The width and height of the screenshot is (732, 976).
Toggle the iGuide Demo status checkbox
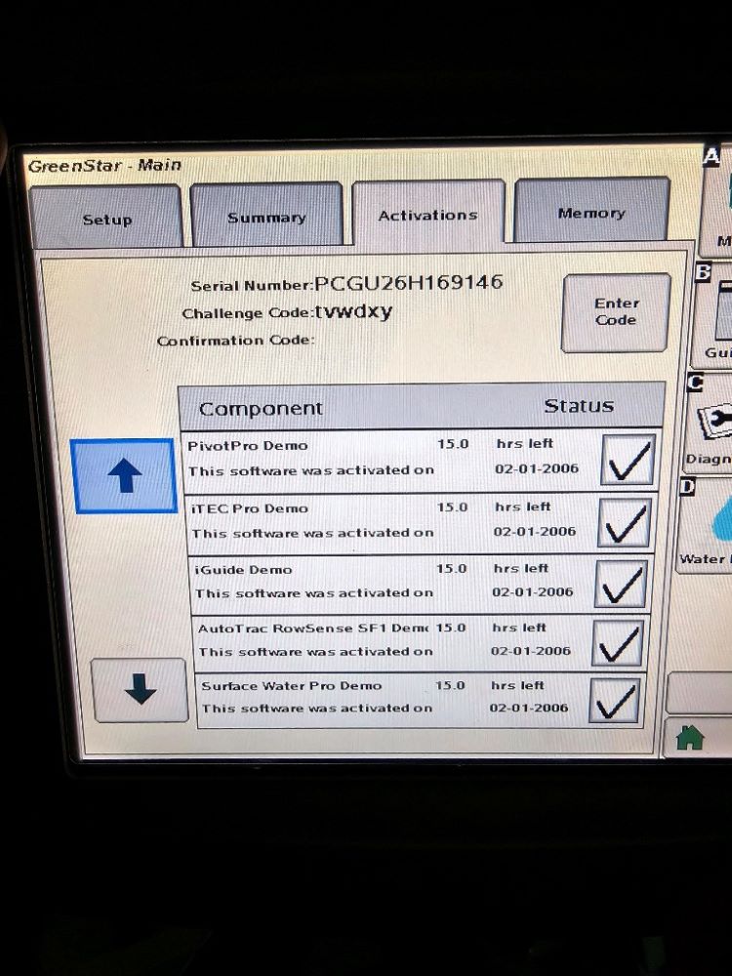coord(621,584)
